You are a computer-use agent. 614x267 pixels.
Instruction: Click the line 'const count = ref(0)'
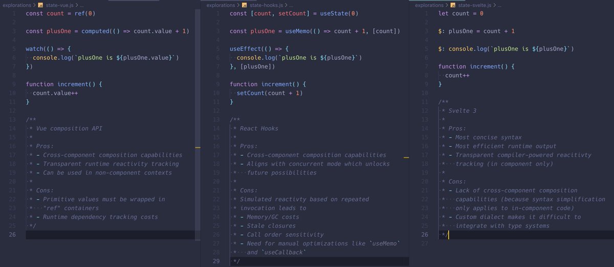coord(60,13)
